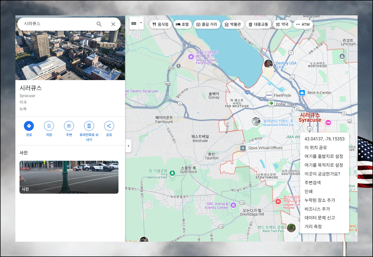Click the coordinates 43.04137, -76.15353
This screenshot has height=257, width=373.
click(325, 139)
